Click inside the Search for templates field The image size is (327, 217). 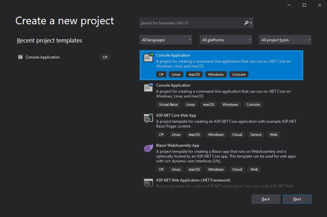[188, 23]
